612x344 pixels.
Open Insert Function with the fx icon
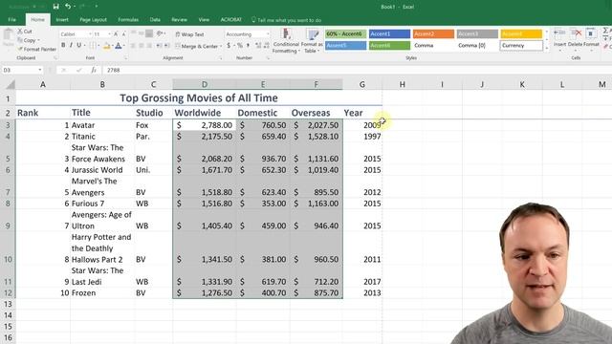94,70
